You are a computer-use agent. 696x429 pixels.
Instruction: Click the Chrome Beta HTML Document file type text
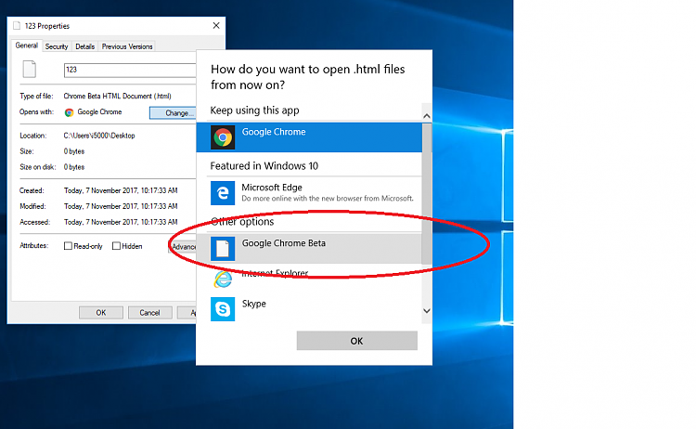[x=117, y=96]
